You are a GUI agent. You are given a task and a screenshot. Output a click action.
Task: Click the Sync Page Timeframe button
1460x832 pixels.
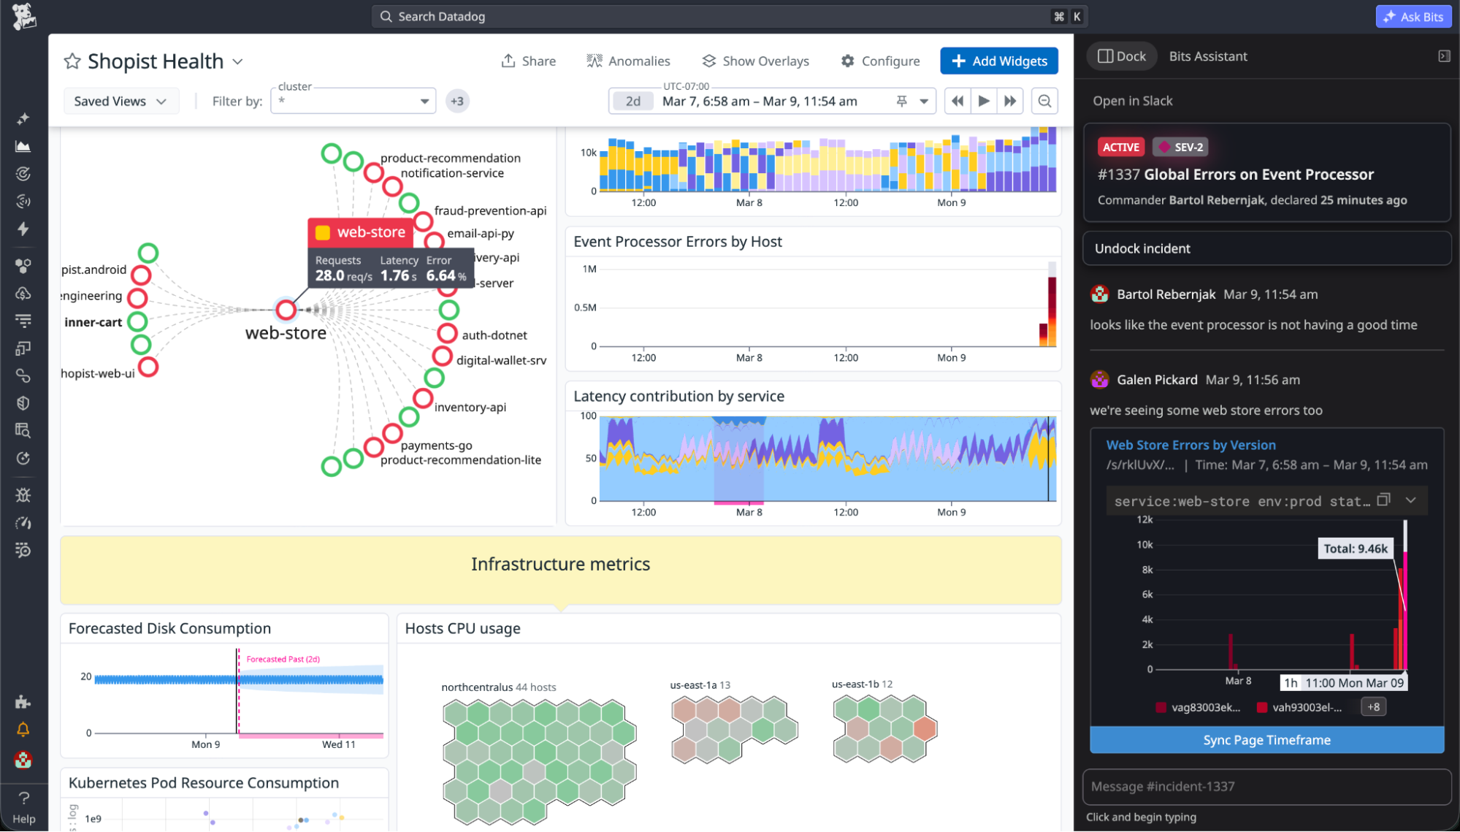coord(1266,739)
